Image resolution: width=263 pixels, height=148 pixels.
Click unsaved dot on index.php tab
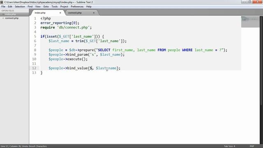[60, 13]
